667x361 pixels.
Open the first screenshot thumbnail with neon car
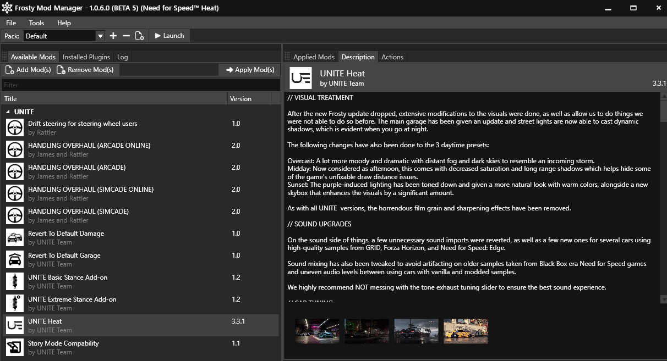[317, 331]
